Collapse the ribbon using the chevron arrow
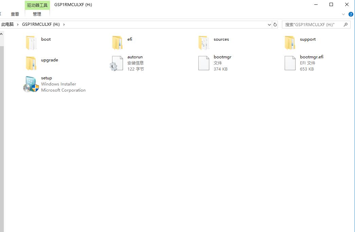The width and height of the screenshot is (355, 232). pyautogui.click(x=343, y=14)
